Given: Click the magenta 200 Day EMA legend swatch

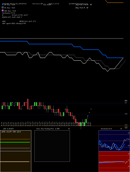Looking at the screenshot, I should pyautogui.click(x=3, y=10).
